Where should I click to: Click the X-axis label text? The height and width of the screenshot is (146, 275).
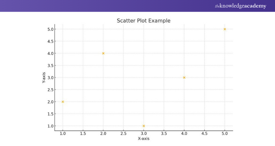click(144, 139)
